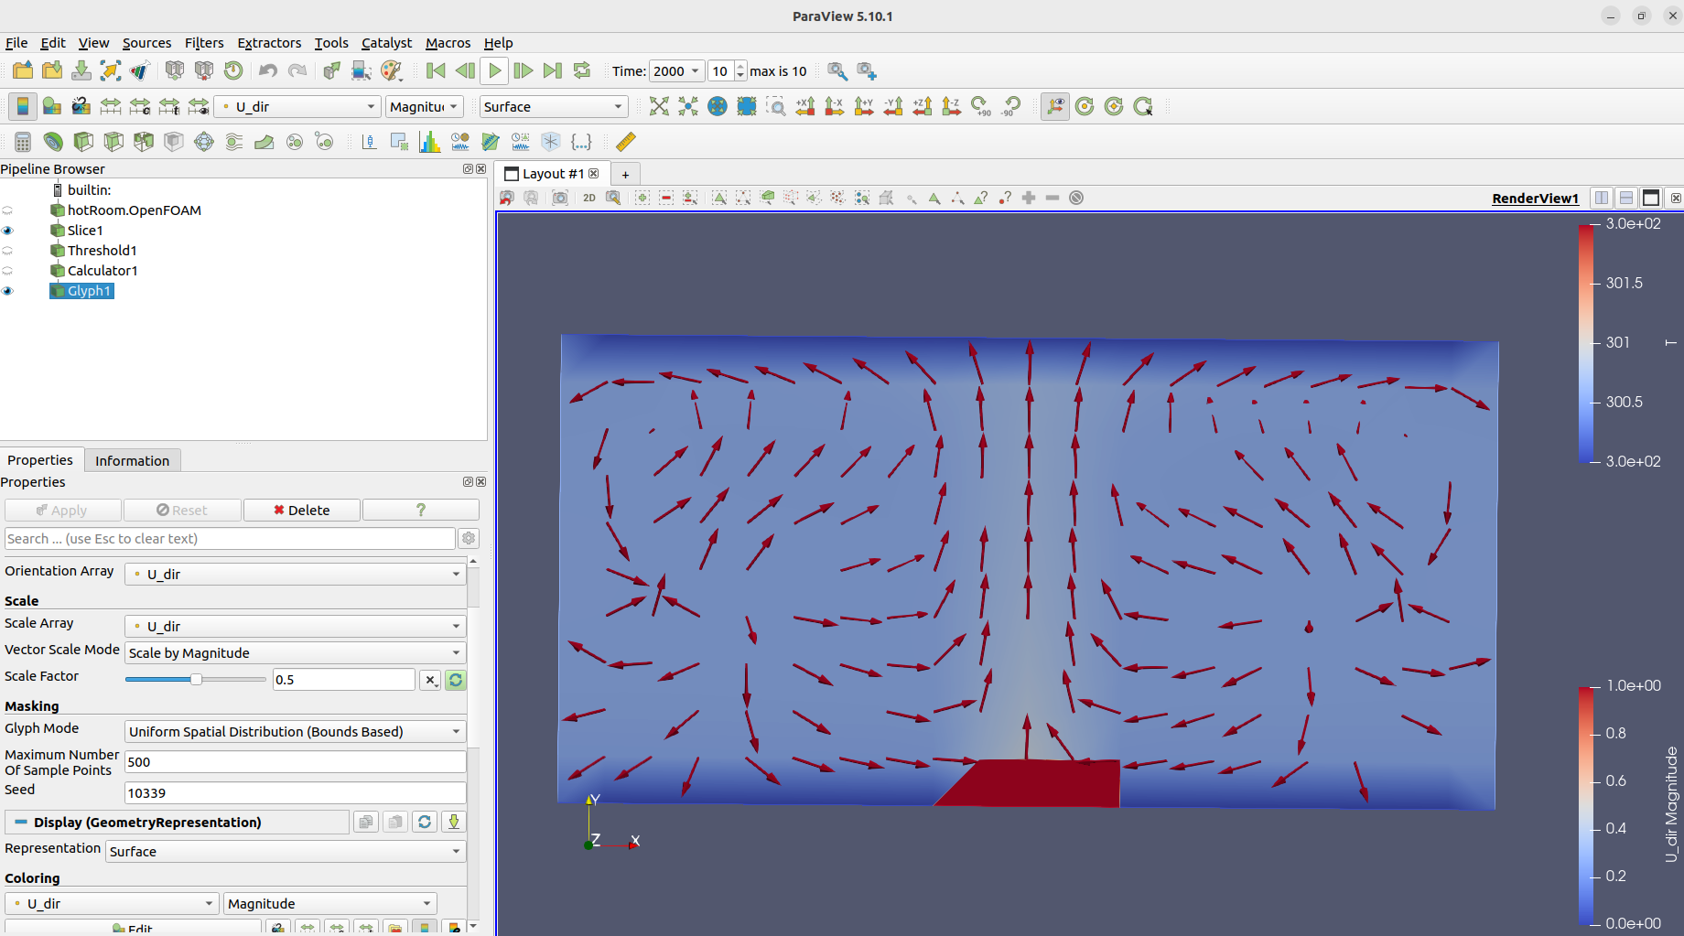Viewport: 1684px width, 936px height.
Task: Create a new Slice using the toolbar icon
Action: point(113,142)
